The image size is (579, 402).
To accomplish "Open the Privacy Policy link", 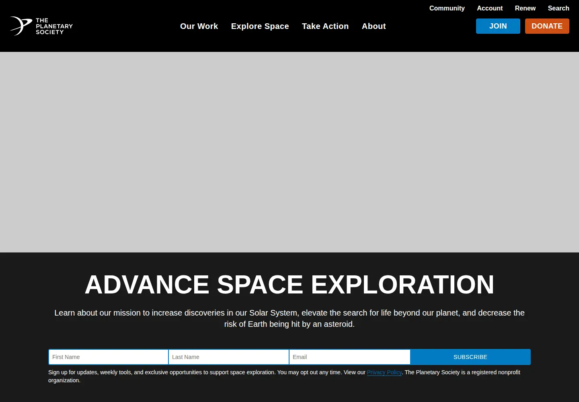I will [384, 372].
